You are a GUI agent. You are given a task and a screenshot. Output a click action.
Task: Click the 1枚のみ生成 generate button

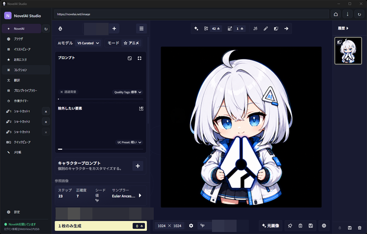pos(101,226)
